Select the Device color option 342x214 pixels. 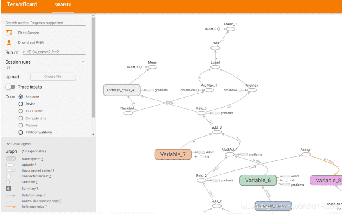(21, 104)
